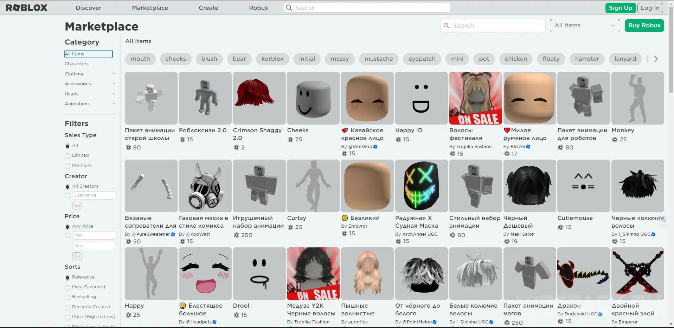674x328 pixels.
Task: Expand the Animations category
Action: (114, 103)
